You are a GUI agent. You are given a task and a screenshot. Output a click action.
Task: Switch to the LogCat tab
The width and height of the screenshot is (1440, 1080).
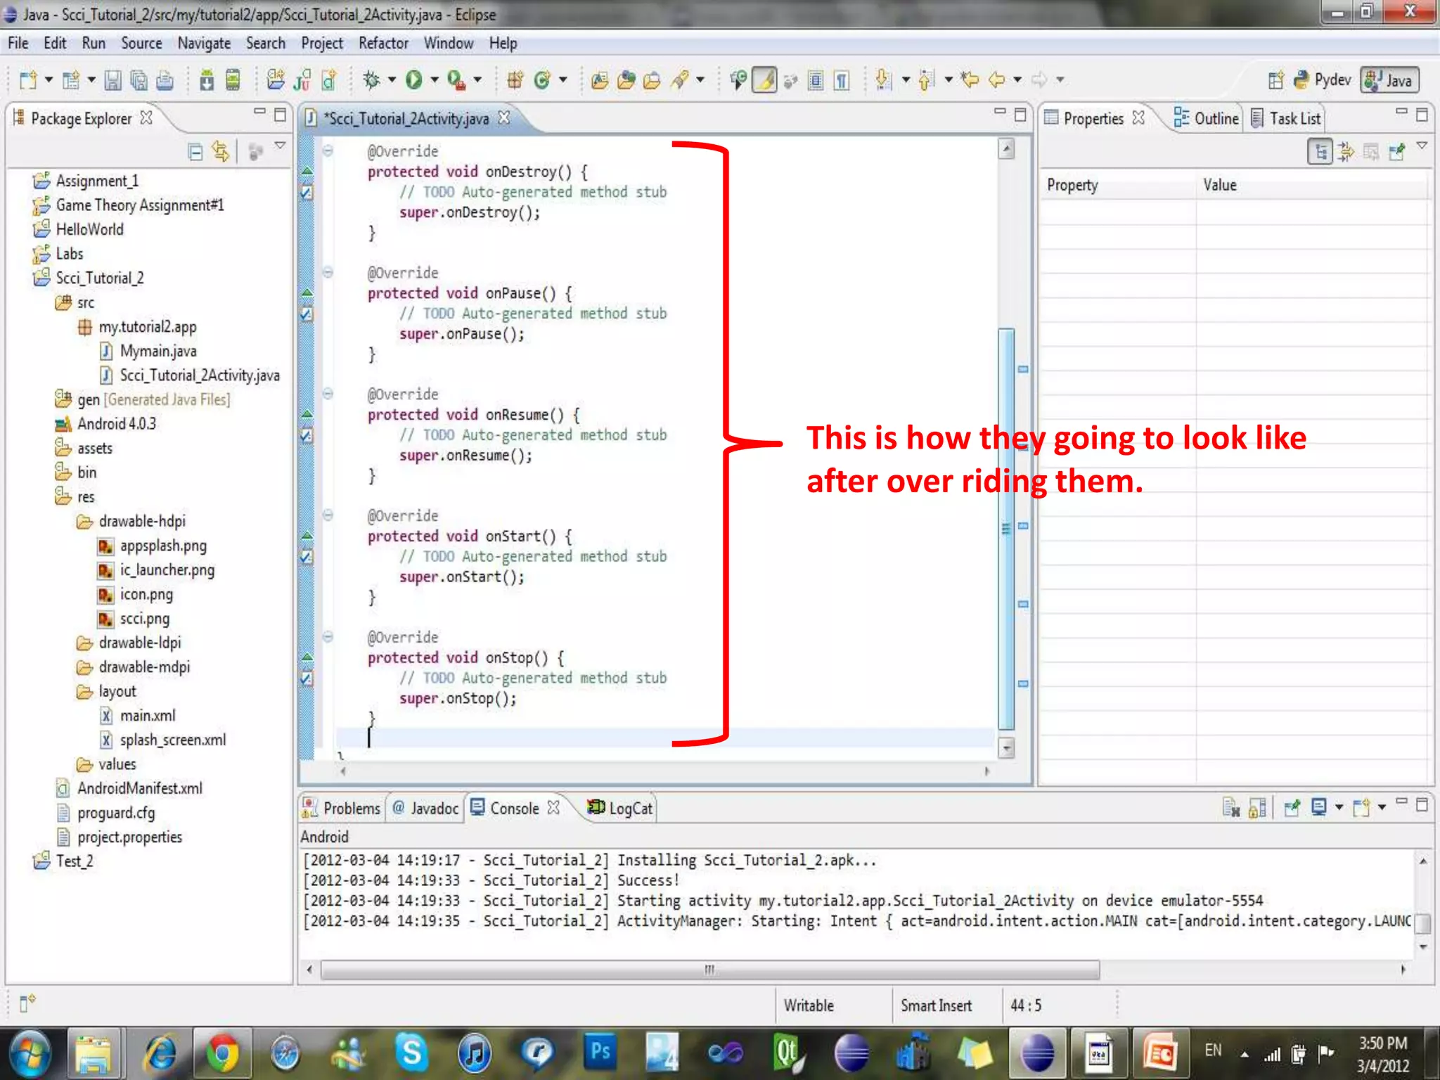click(620, 808)
